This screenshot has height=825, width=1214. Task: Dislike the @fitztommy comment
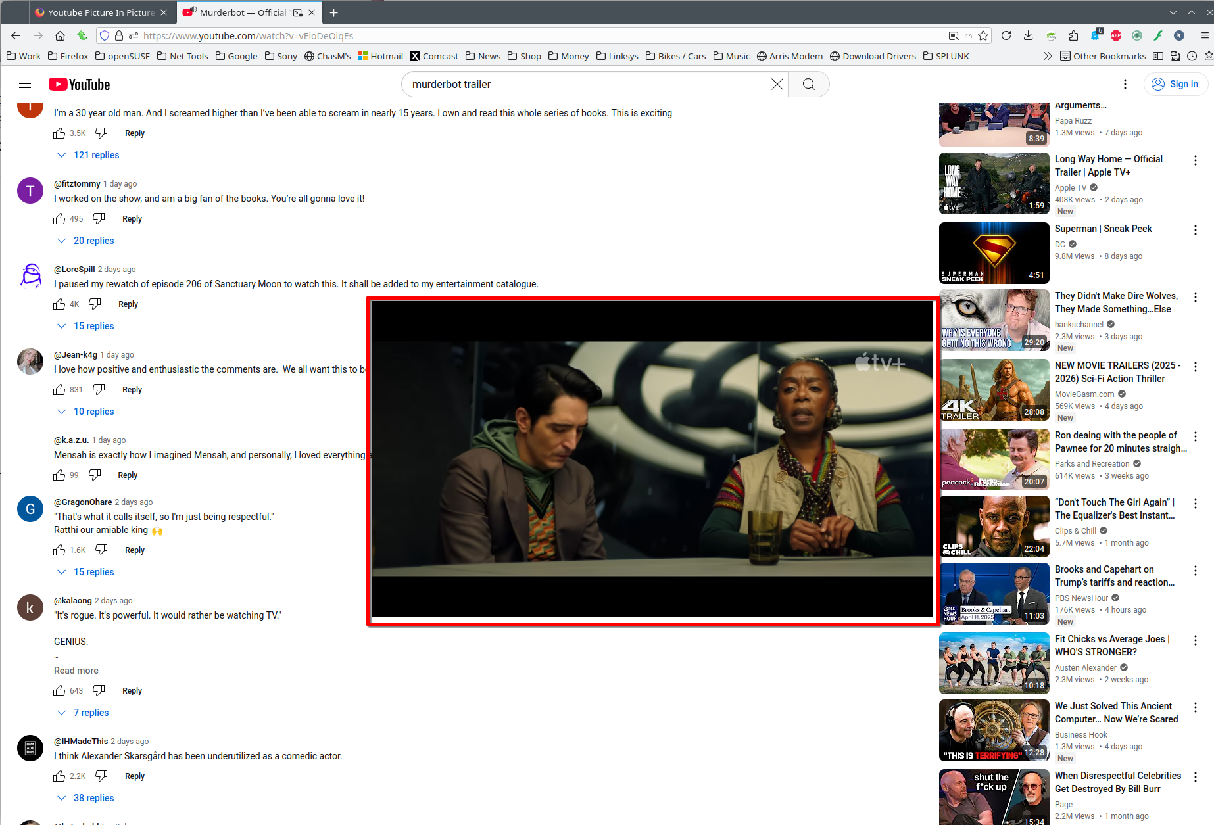click(x=99, y=218)
